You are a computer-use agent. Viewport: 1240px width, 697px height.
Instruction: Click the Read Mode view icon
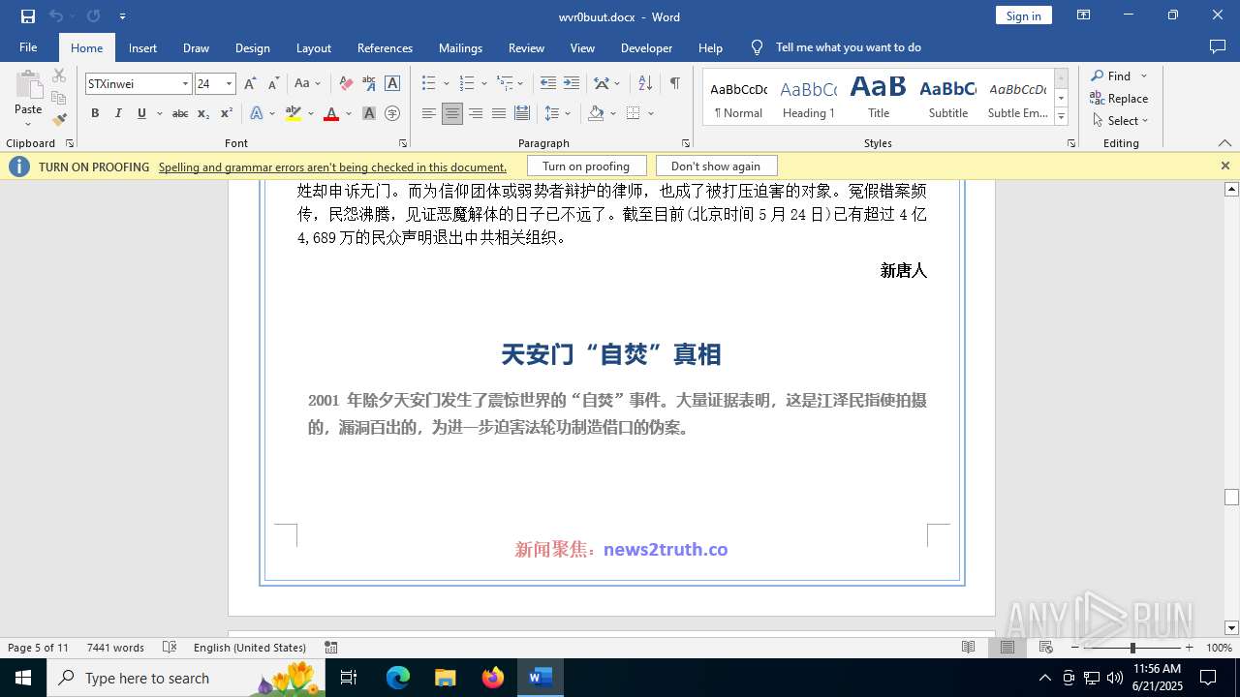(x=969, y=648)
